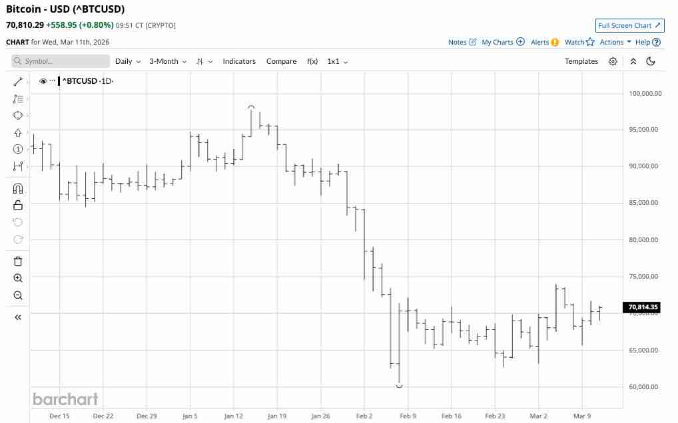Switch to dark mode moon icon
This screenshot has width=678, height=423.
coord(651,61)
